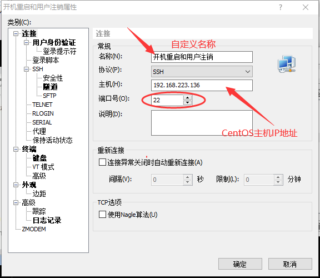Enable auto reconnect on abnormal close checkbox
The image size is (320, 278).
click(x=102, y=162)
